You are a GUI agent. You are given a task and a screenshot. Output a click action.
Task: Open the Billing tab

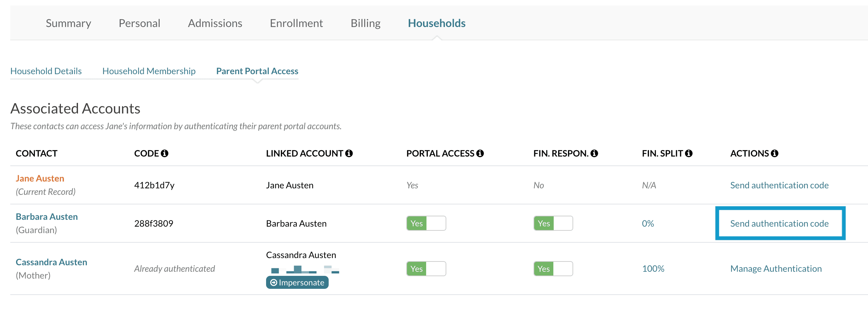click(x=365, y=23)
